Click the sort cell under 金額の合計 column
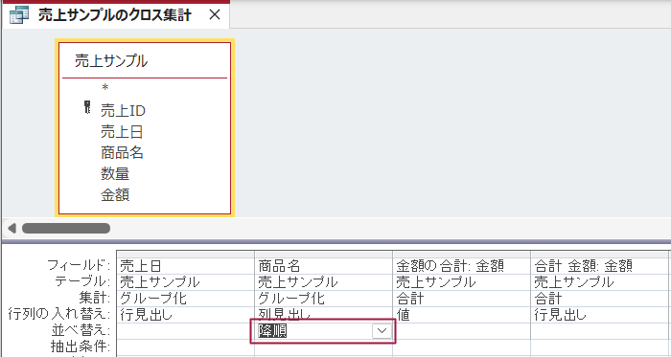The width and height of the screenshot is (671, 357). pyautogui.click(x=462, y=331)
